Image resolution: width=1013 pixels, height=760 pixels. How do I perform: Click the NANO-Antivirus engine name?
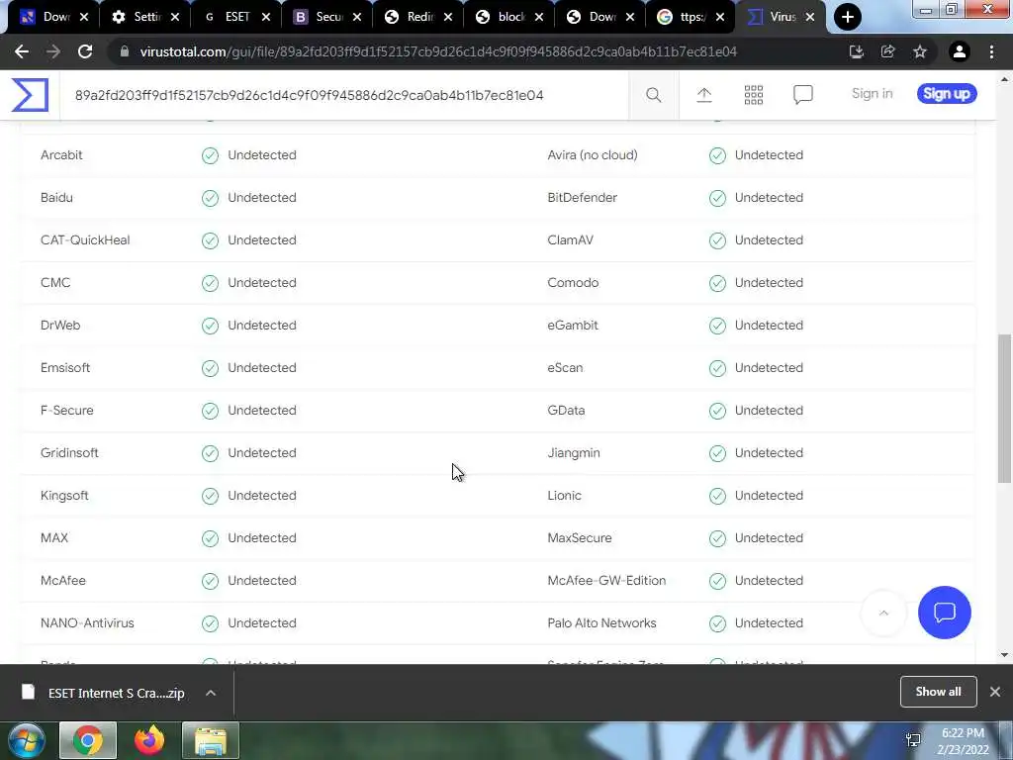pos(87,623)
